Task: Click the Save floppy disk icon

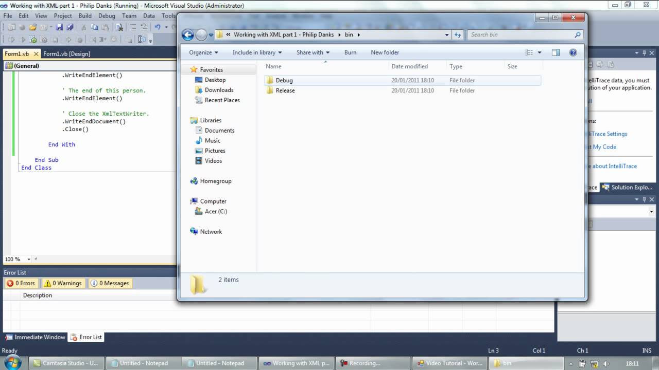Action: coord(59,27)
